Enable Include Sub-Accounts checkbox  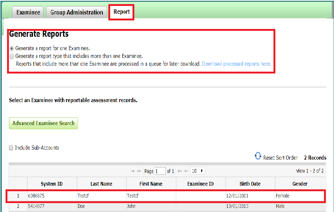11,148
